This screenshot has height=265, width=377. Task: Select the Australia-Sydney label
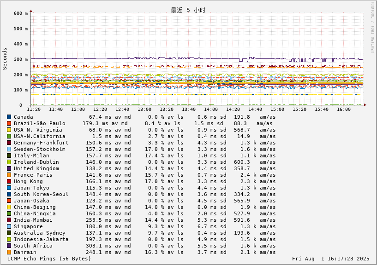(x=39, y=233)
